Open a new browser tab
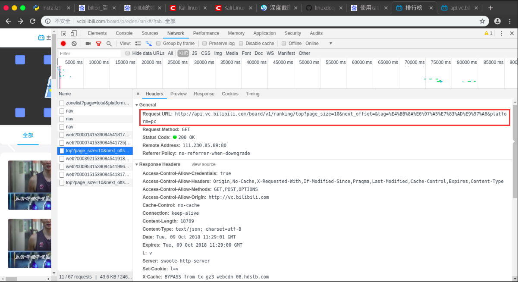This screenshot has height=282, width=518. tap(490, 8)
